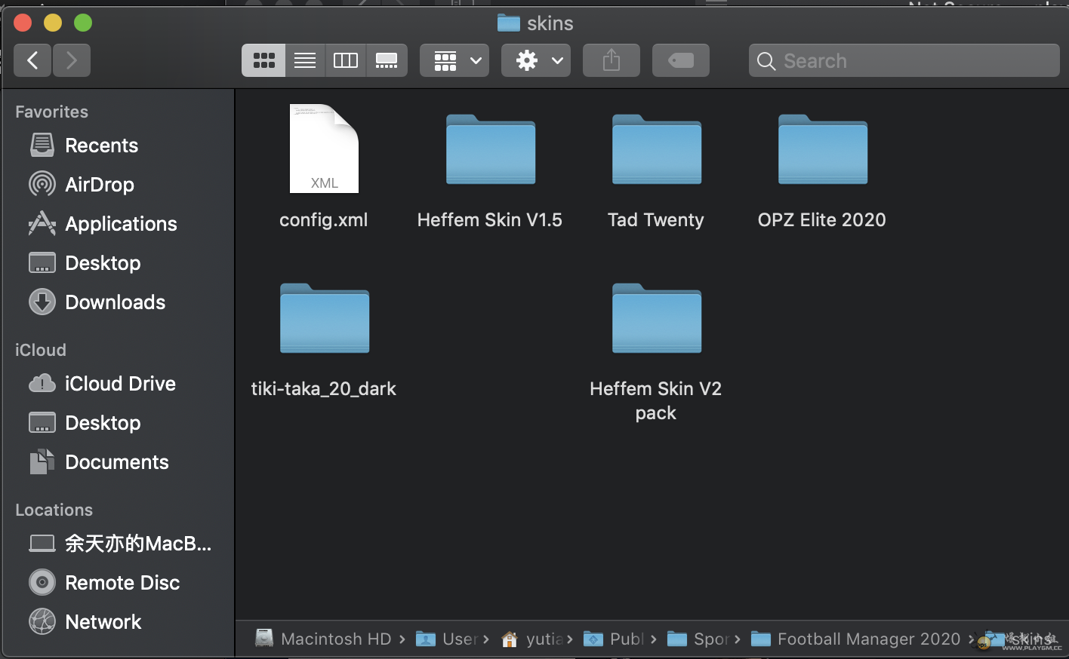Jump to Public folder in path bar
The image size is (1069, 659).
tap(613, 639)
